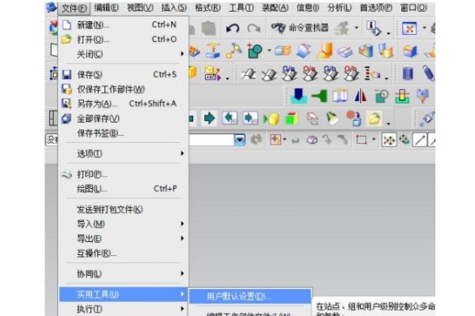Open the 分析(L) menu

[340, 8]
